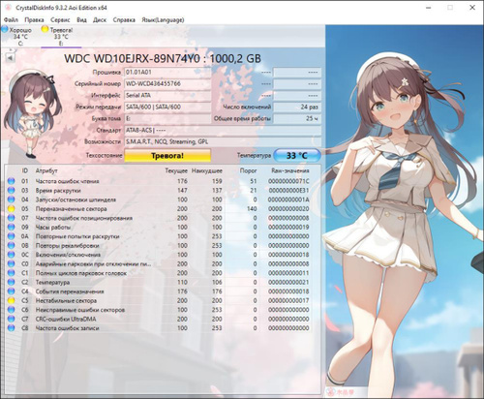Click the standard field ATA8-ACS

point(223,131)
